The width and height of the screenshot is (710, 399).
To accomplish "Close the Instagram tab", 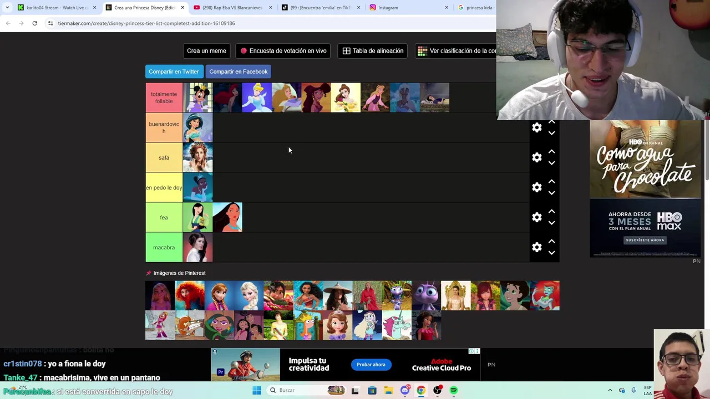I will 447,8.
